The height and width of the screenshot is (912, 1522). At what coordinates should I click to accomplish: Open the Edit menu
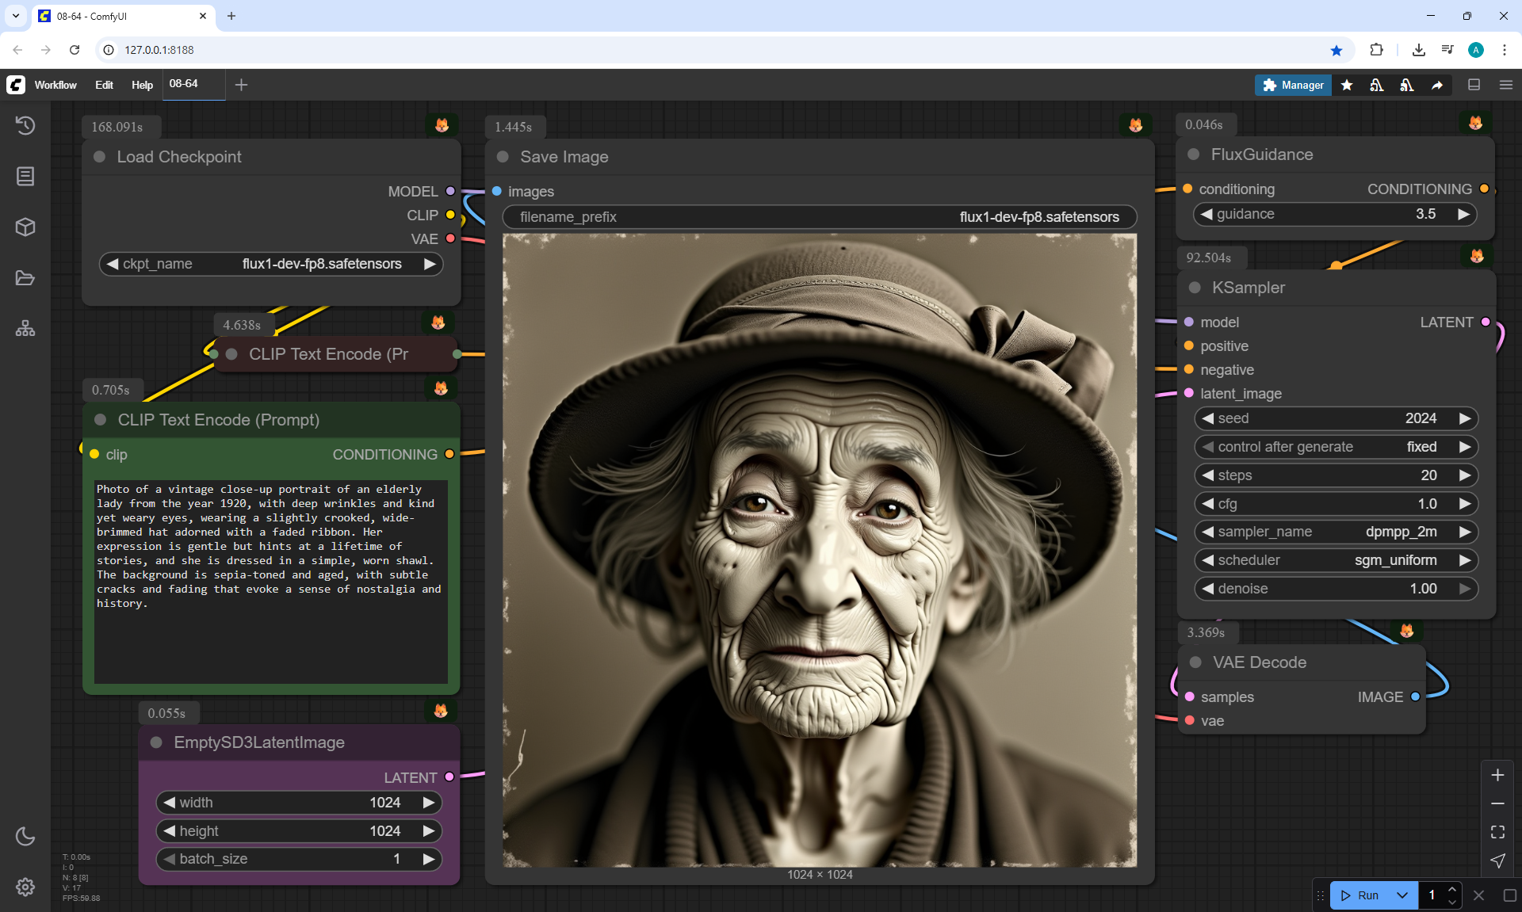(x=104, y=85)
